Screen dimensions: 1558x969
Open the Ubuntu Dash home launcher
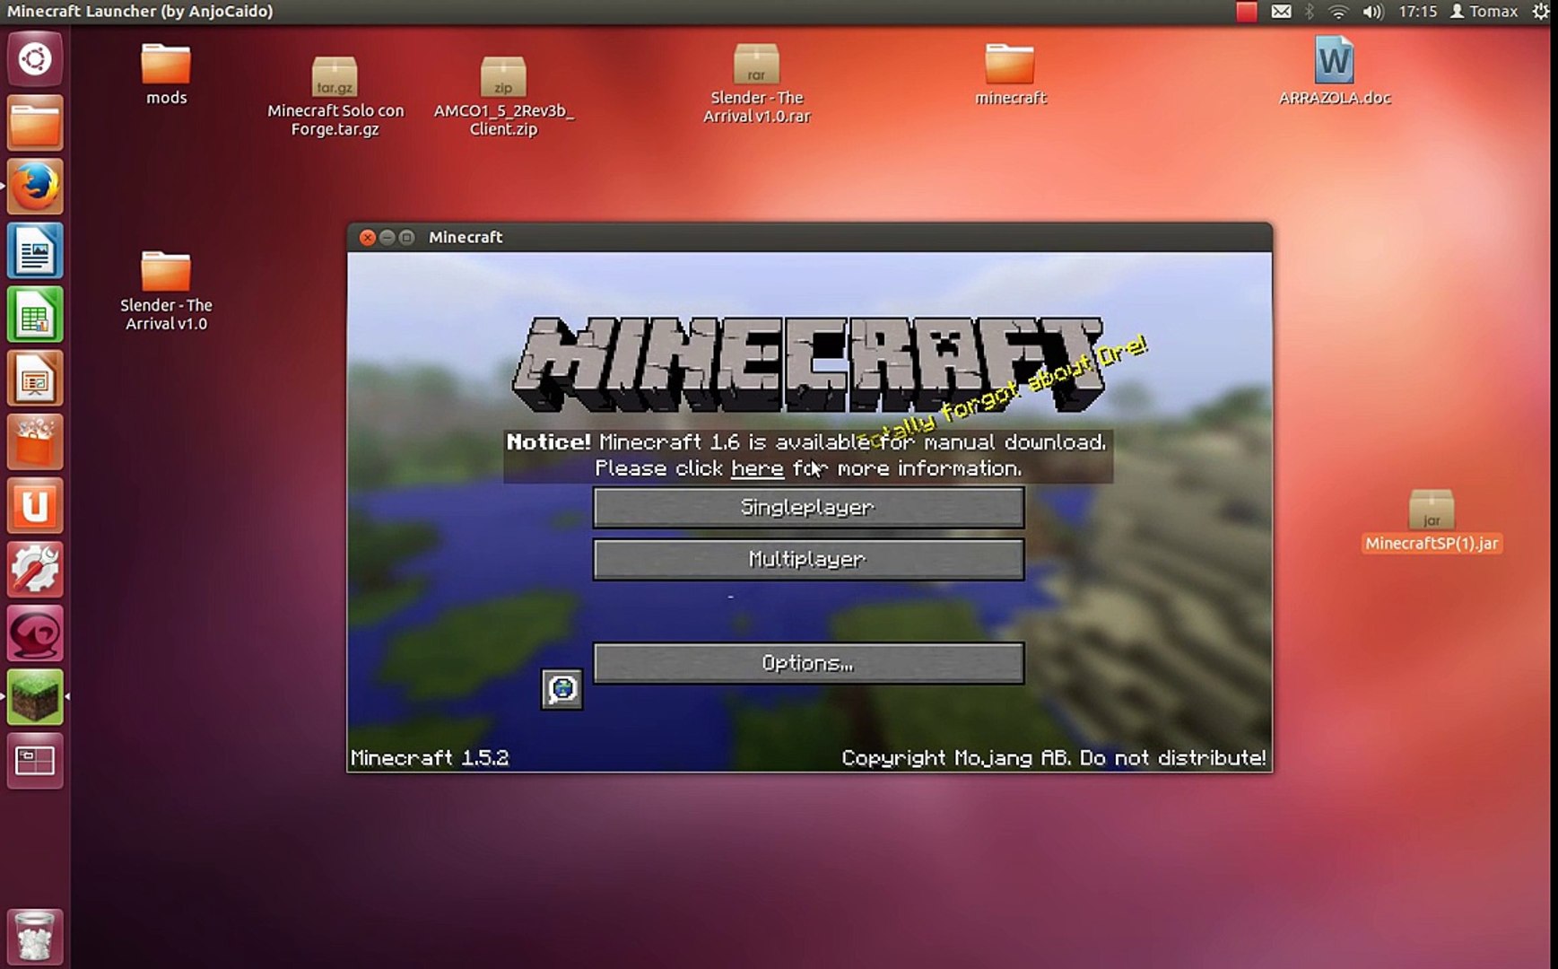coord(35,59)
